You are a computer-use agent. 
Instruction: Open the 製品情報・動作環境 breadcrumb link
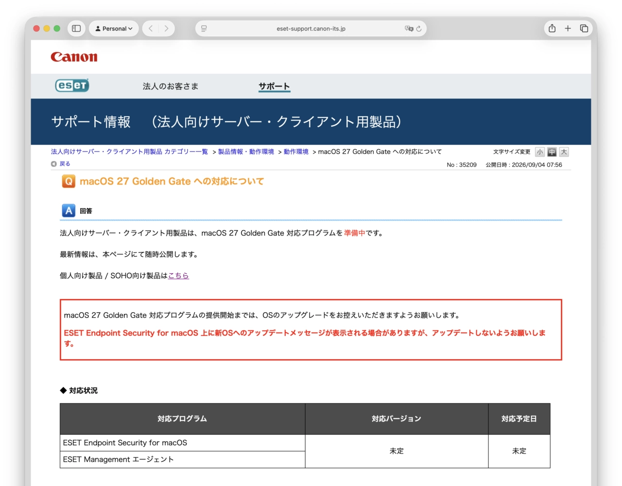[246, 151]
